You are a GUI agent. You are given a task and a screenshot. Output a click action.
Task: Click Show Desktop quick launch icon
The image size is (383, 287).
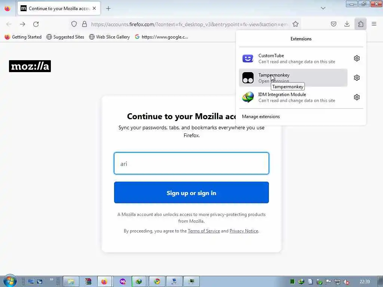click(x=31, y=282)
